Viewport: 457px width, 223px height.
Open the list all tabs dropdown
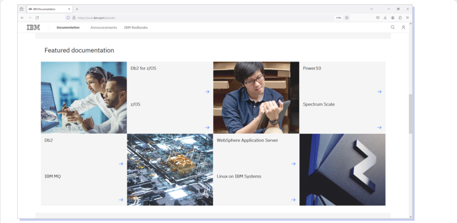(x=371, y=9)
